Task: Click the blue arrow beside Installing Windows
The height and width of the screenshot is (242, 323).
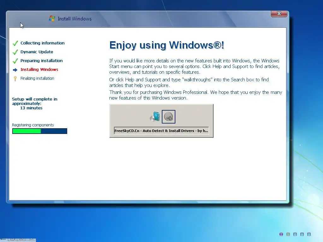Action: point(15,70)
